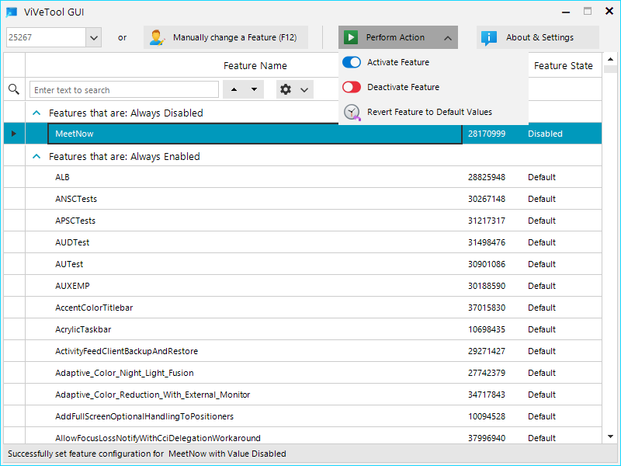
Task: Click Manually change a Feature (F12) button
Action: (226, 37)
